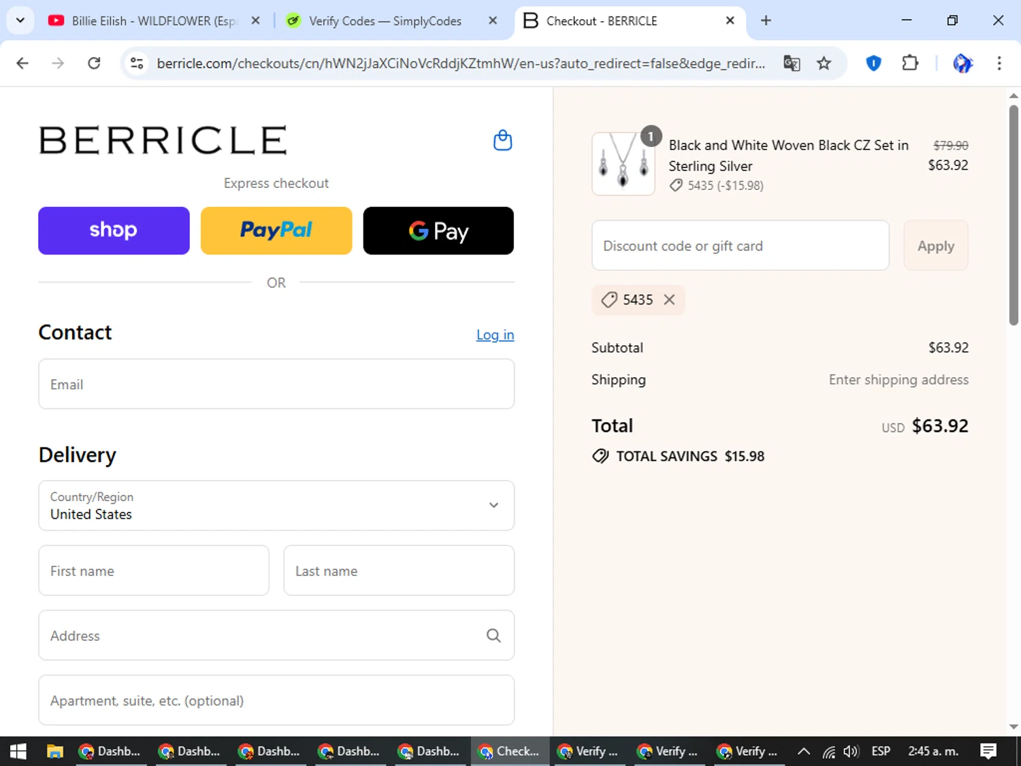Go back to the previous page
Screen dimensions: 1021x766
[x=22, y=63]
